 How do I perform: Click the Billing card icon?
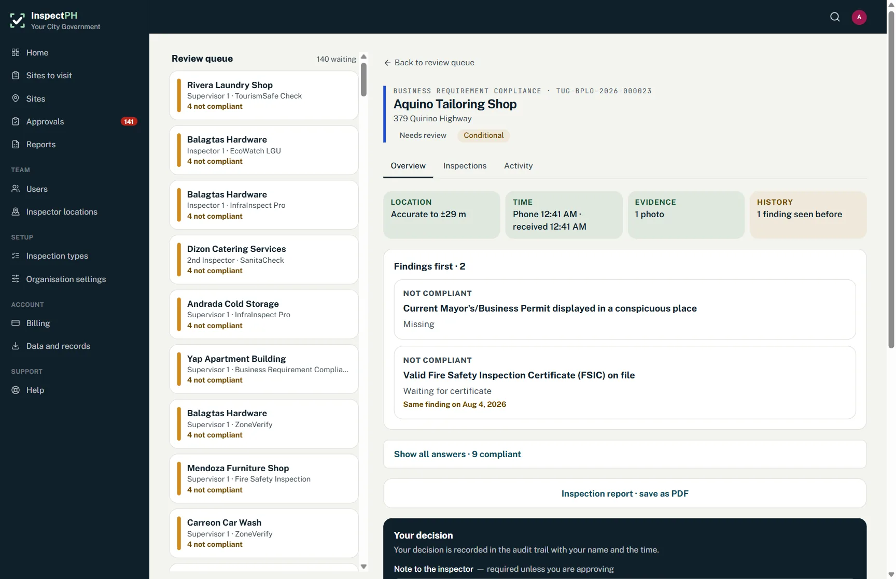(16, 323)
